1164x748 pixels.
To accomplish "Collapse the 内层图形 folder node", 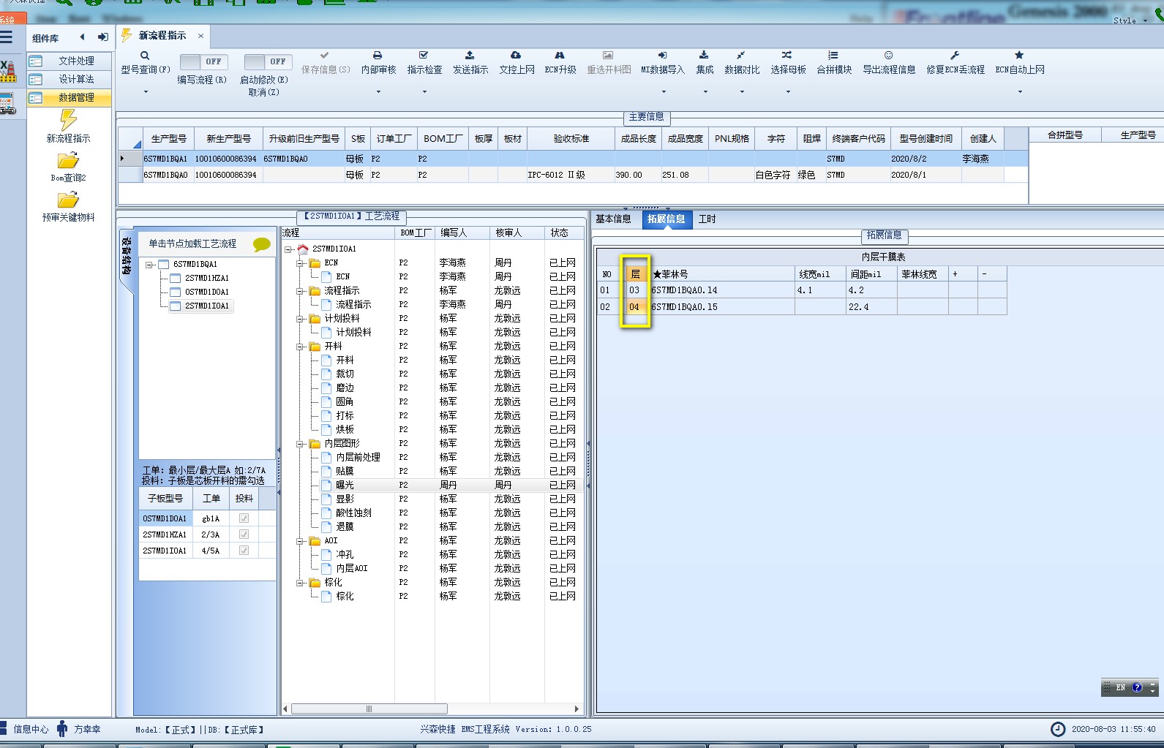I will tap(300, 444).
